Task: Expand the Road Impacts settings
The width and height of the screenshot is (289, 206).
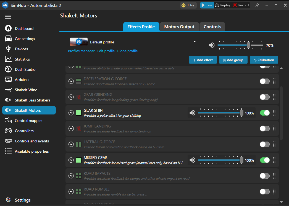Action: point(71,176)
